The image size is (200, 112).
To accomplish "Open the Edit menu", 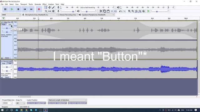I will pyautogui.click(x=6, y=4).
